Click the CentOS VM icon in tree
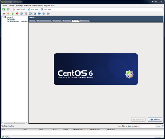Viewport: 165px width, 139px height. point(8,19)
